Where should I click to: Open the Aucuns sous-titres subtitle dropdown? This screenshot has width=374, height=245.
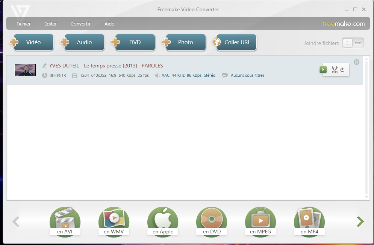coord(247,75)
